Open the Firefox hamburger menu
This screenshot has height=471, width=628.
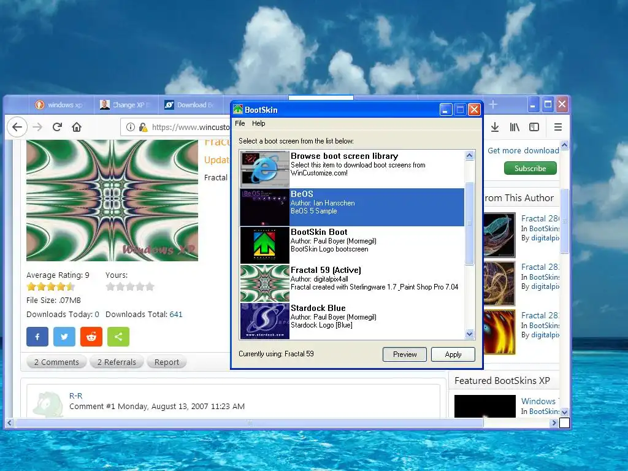coord(558,127)
